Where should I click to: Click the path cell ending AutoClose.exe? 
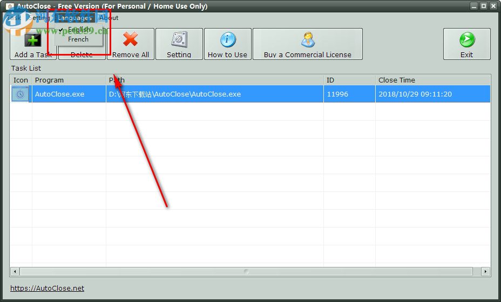click(215, 94)
